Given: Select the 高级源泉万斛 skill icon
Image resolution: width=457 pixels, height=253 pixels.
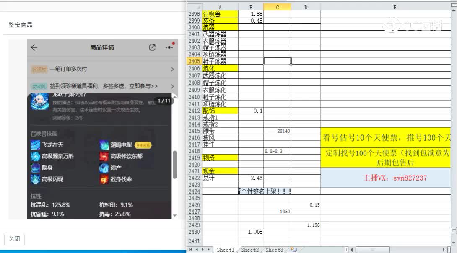Looking at the screenshot, I should click(x=35, y=156).
